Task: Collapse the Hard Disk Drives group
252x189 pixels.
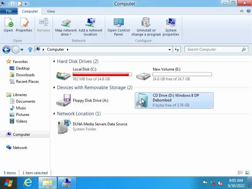Action: 54,61
